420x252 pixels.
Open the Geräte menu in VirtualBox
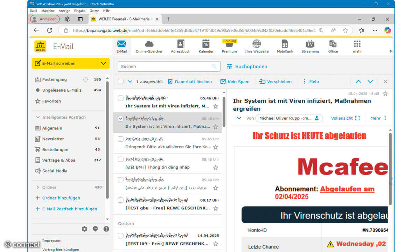94,11
